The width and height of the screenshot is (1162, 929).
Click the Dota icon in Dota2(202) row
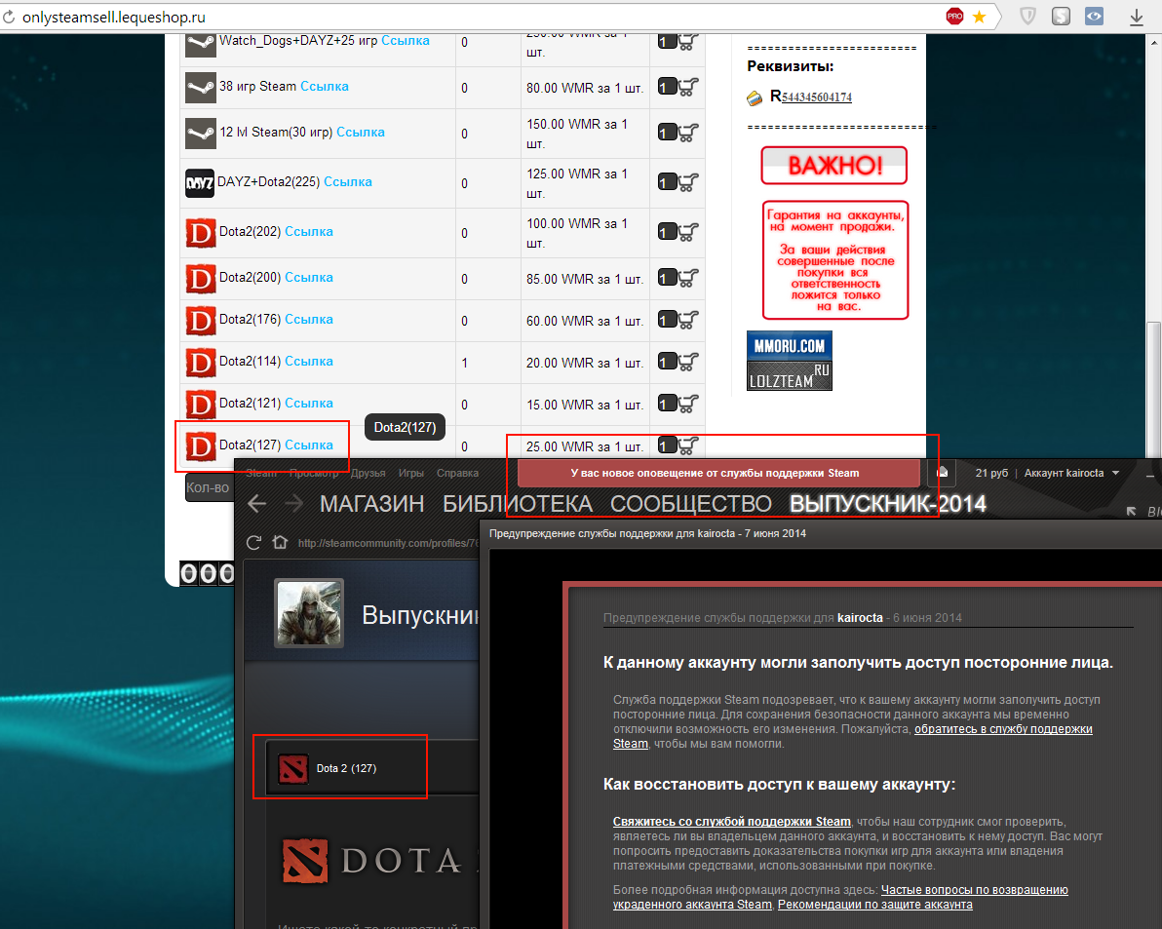pos(200,233)
